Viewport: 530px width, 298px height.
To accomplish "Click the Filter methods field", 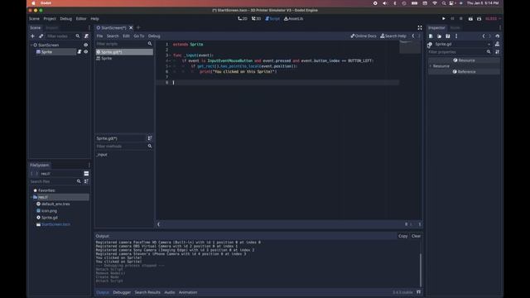I will [121, 146].
